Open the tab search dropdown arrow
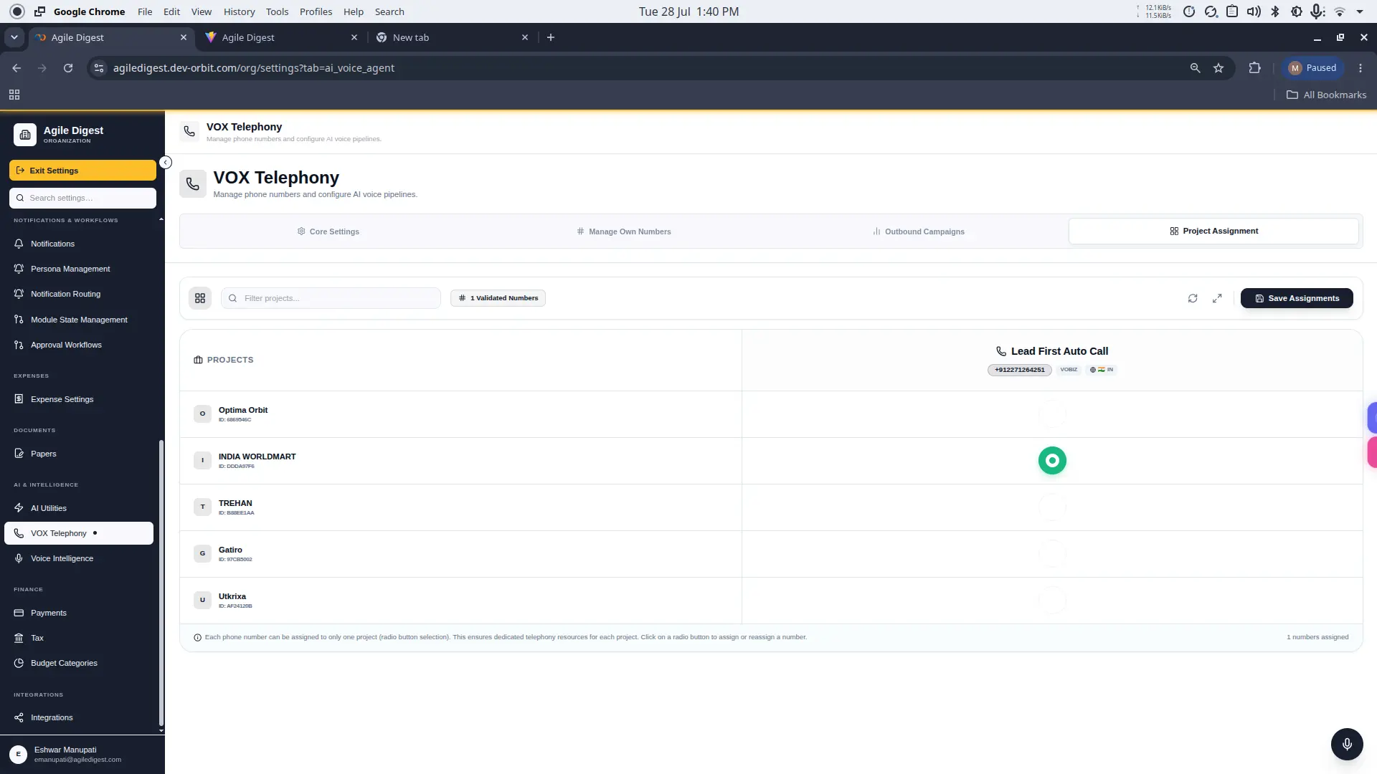 click(x=14, y=37)
